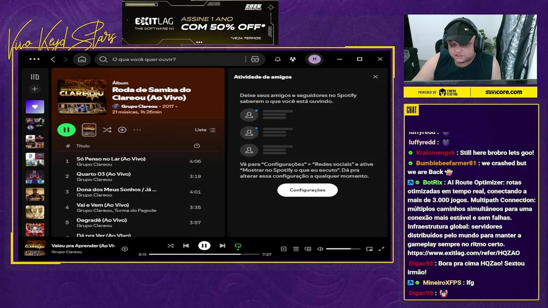Viewport: 548px width, 308px height.
Task: Add album to library plus icon
Action: click(x=122, y=130)
